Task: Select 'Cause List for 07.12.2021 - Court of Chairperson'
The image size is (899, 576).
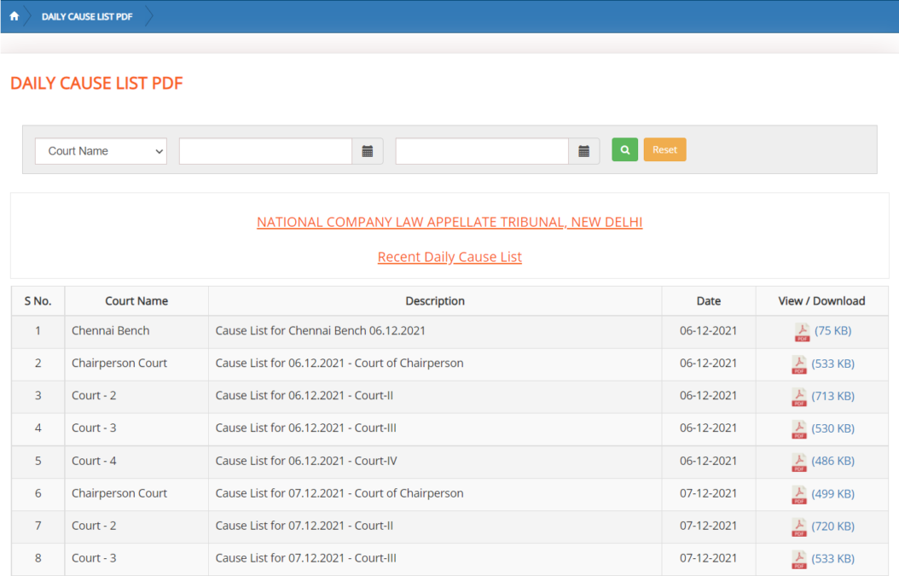Action: pyautogui.click(x=339, y=493)
